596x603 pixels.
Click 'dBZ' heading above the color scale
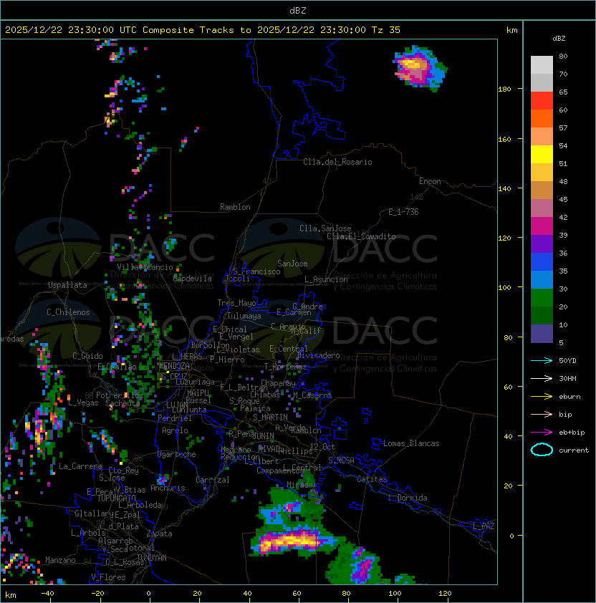tap(559, 39)
